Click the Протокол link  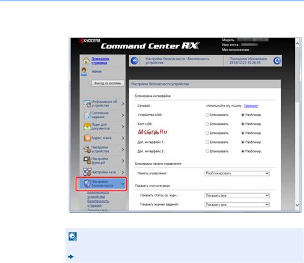pyautogui.click(x=251, y=106)
